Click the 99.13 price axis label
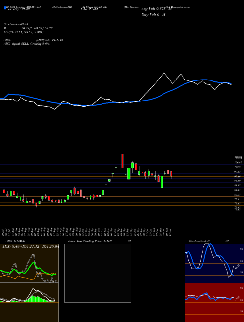The height and width of the screenshot is (322, 244). [x=238, y=172]
